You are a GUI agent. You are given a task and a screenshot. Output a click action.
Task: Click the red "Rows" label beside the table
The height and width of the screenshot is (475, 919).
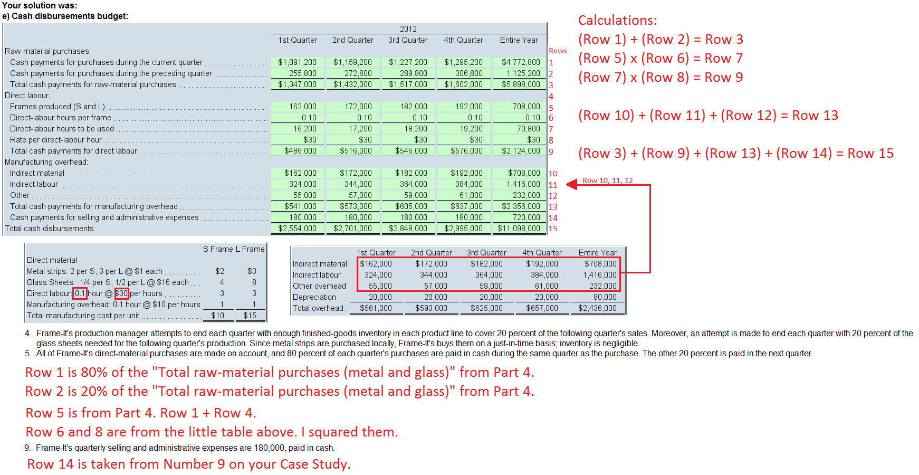pyautogui.click(x=558, y=51)
